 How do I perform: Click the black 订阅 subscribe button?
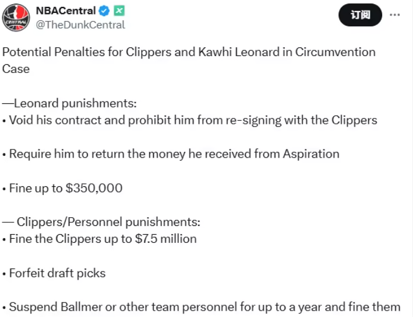point(360,15)
